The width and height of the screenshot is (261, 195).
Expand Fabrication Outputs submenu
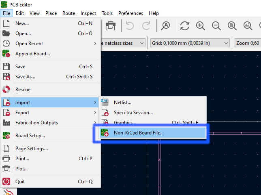(50, 123)
